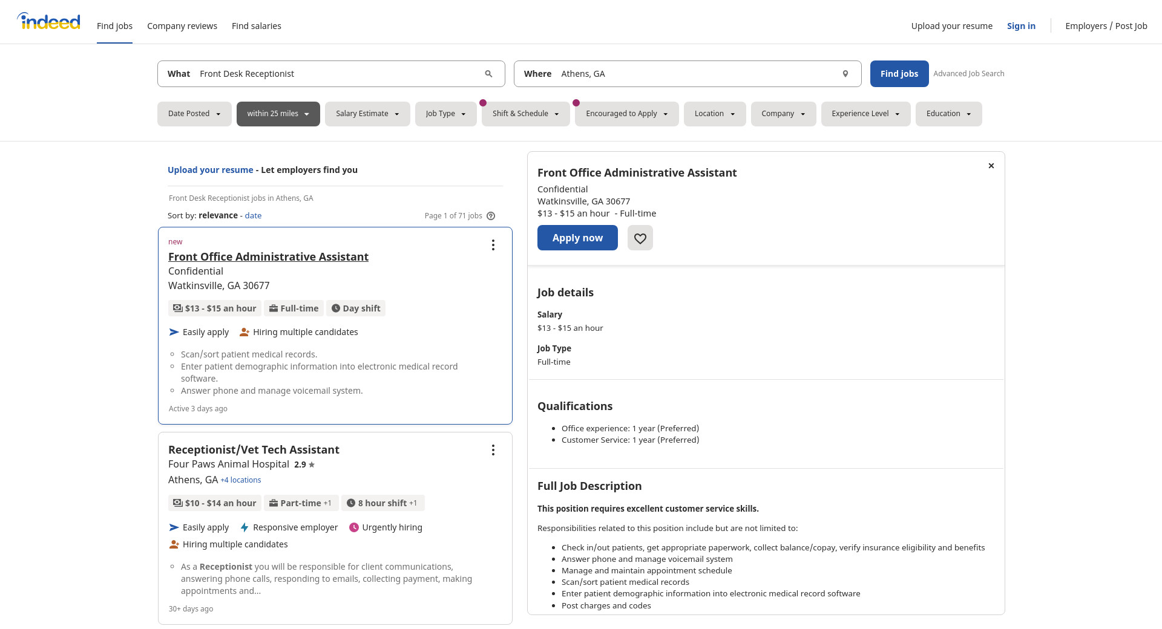The image size is (1162, 629).
Task: Open the Find salaries tab
Action: point(256,26)
